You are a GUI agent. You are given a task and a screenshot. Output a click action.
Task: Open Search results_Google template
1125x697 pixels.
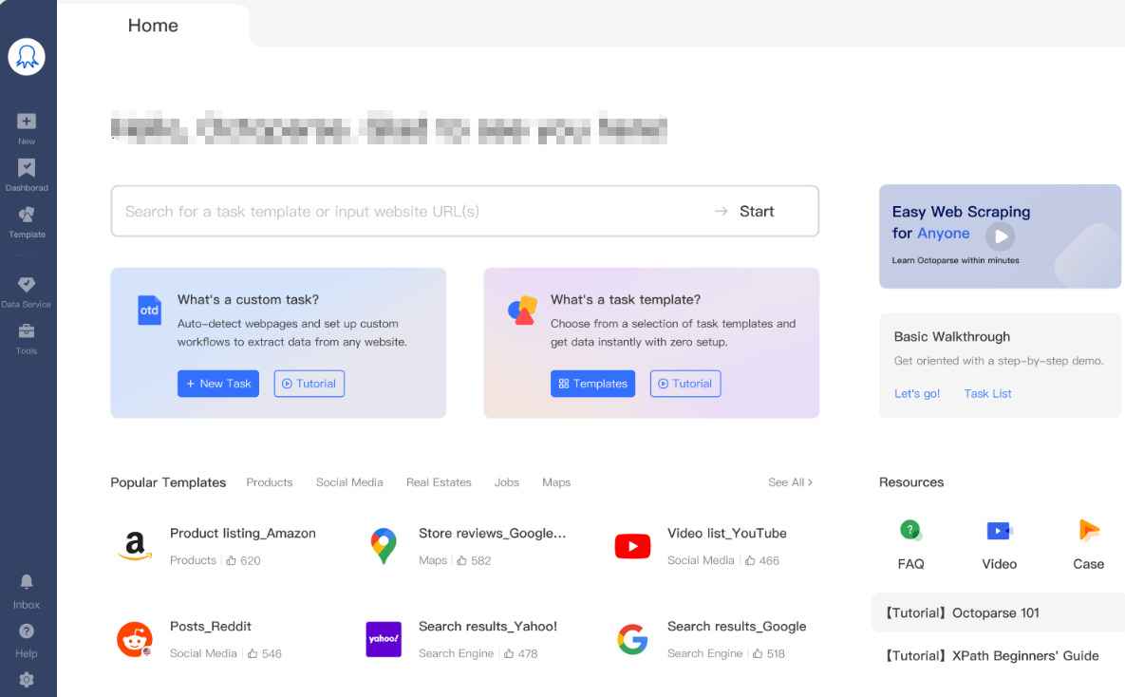pos(737,627)
